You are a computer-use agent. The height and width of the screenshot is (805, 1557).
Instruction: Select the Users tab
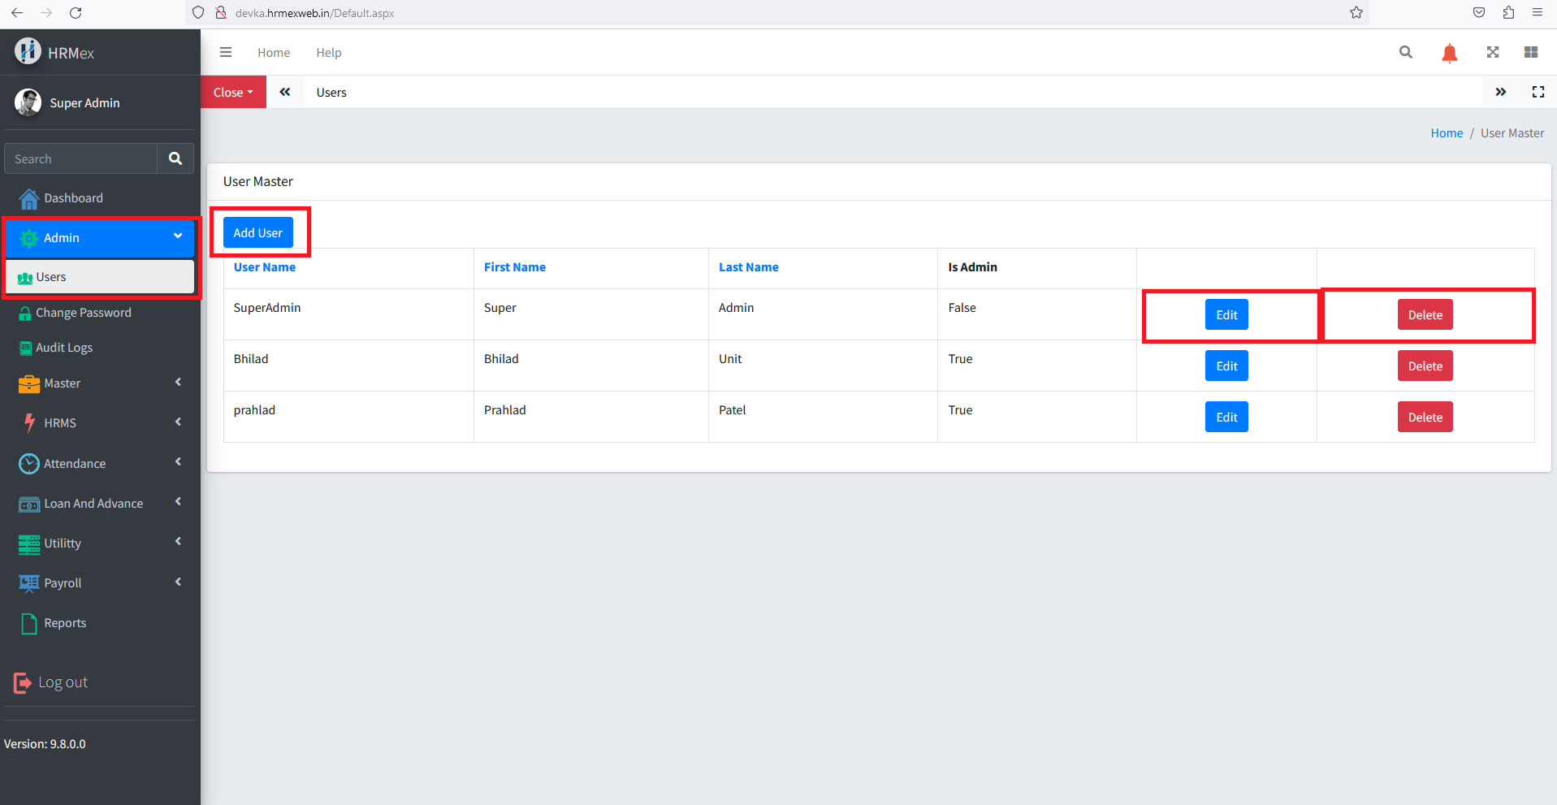tap(331, 93)
